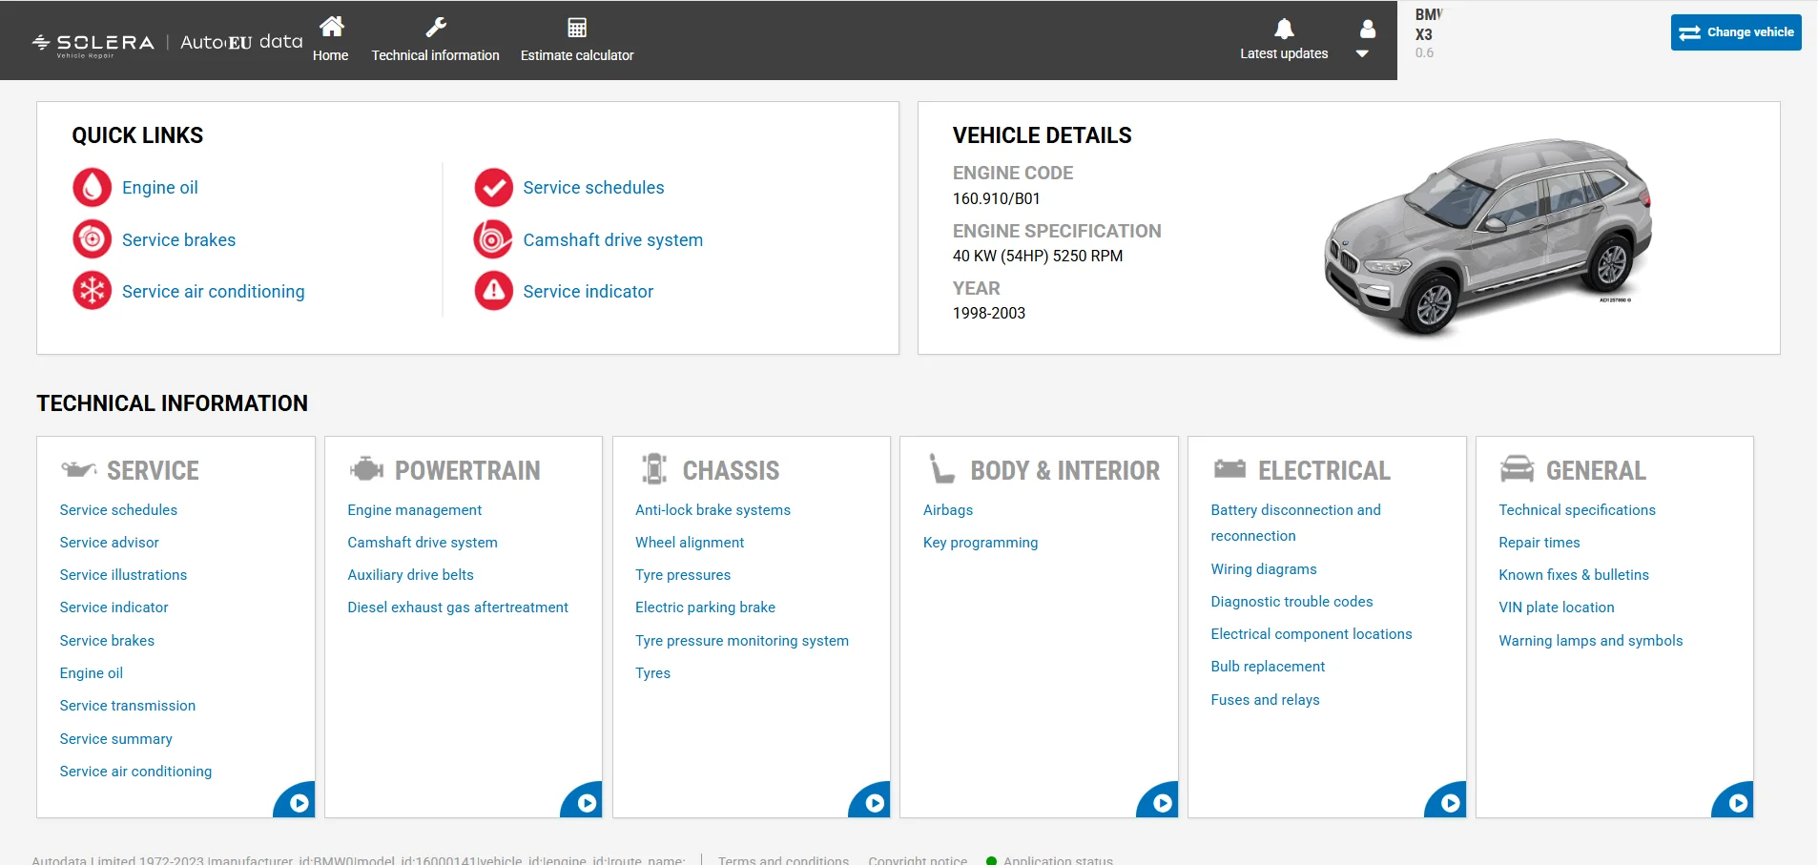Click the Service indicator warning icon

point(494,291)
